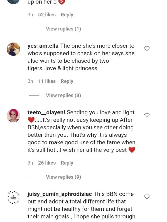167x222 pixels.
Task: Expand View replies (1)
Action: tap(63, 29)
